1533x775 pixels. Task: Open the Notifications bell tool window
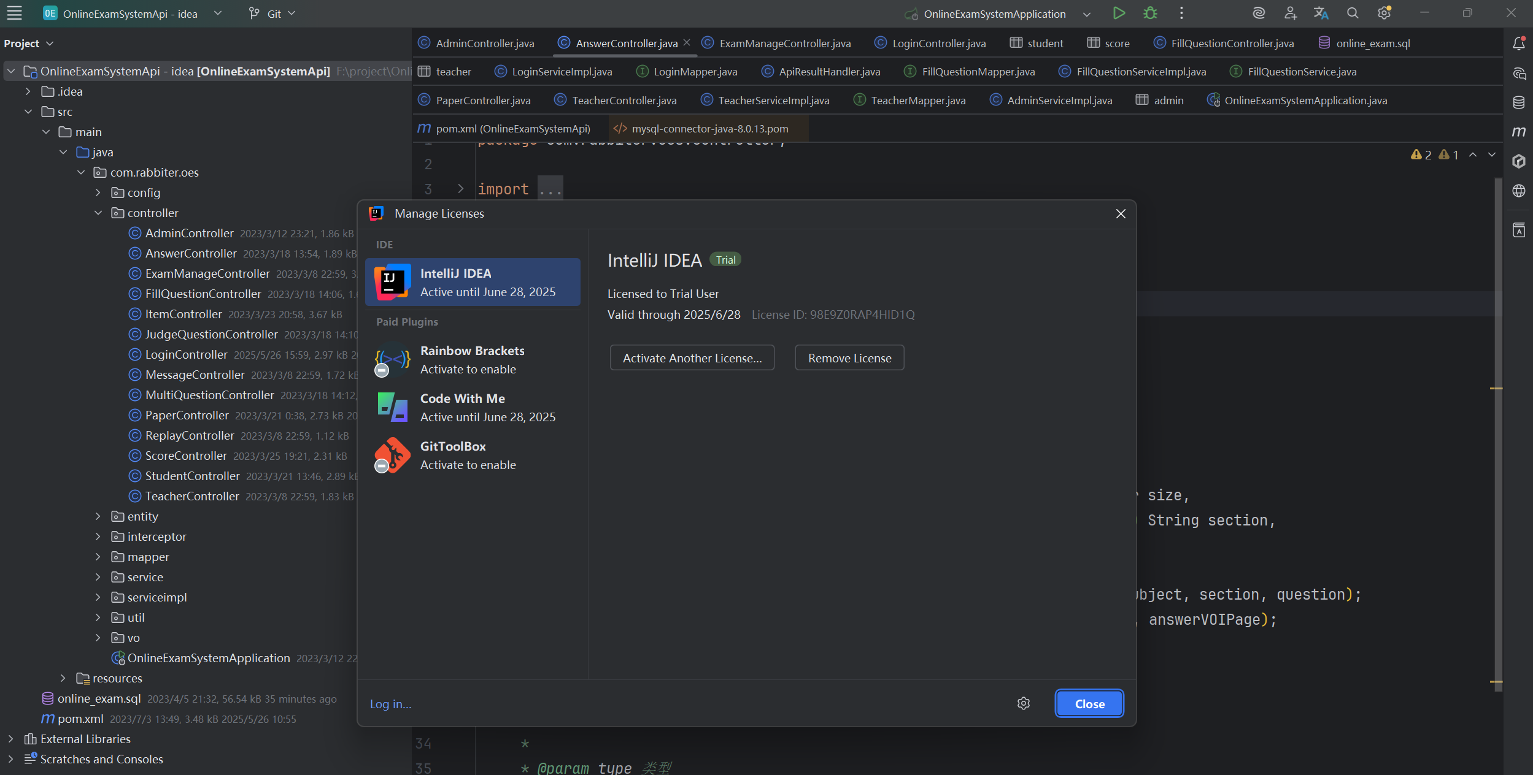1519,44
